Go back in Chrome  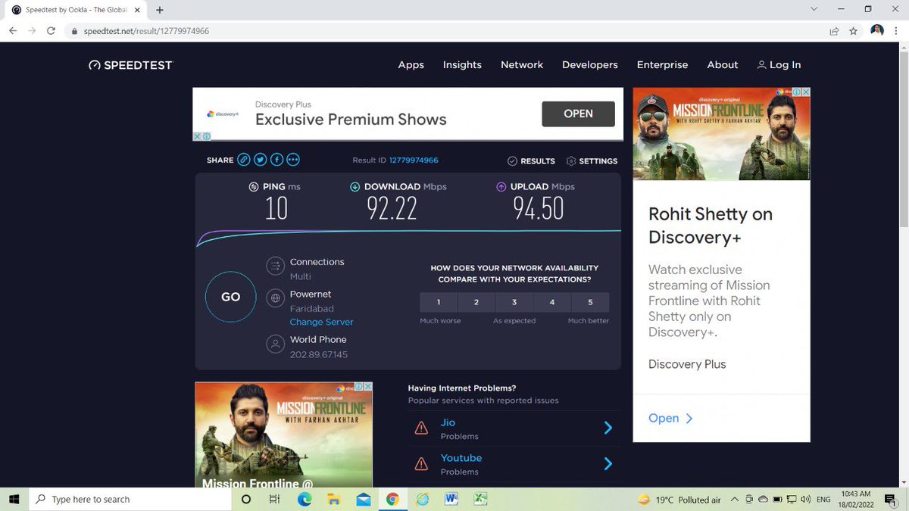click(x=13, y=31)
